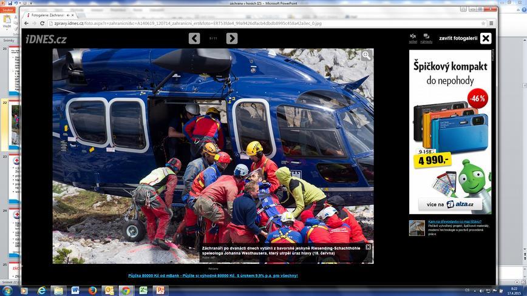The image size is (527, 296).
Task: Select slide 24 thumbnail in PowerPoint
Action: [x=15, y=232]
